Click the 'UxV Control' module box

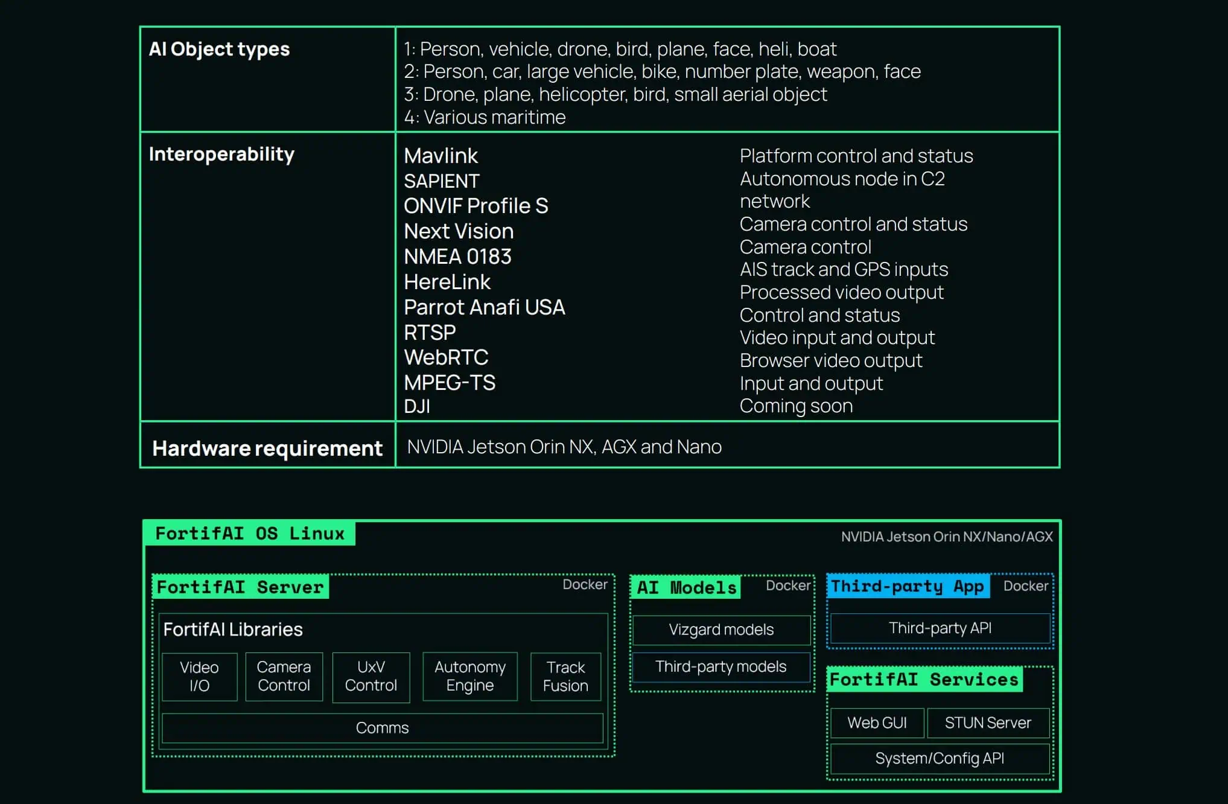371,677
